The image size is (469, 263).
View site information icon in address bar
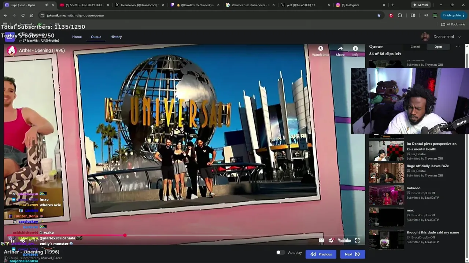42,15
